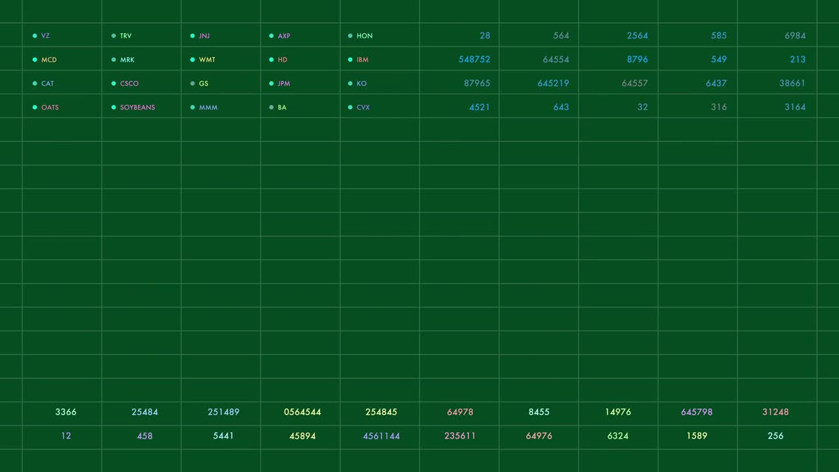Viewport: 839px width, 472px height.
Task: Click the IBM ticker label
Action: (x=362, y=60)
